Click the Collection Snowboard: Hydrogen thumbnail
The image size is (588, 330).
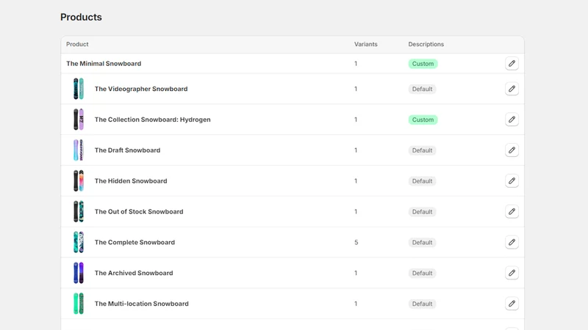[x=79, y=120]
